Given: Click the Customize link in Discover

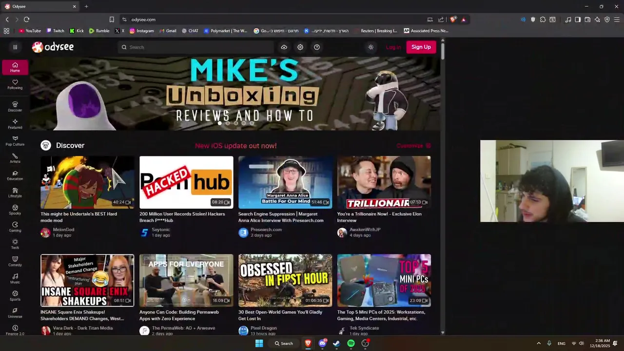Looking at the screenshot, I should (413, 146).
